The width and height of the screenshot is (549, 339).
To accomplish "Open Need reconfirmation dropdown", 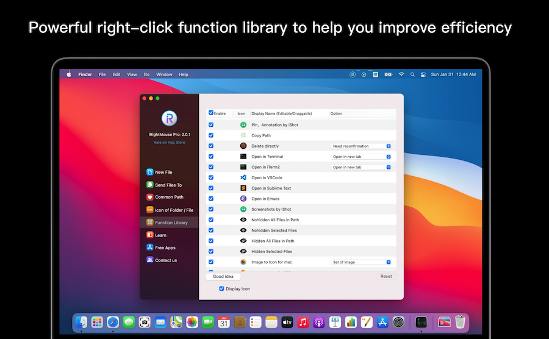I will pos(361,146).
